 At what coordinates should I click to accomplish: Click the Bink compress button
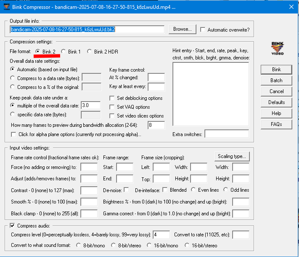(276, 70)
